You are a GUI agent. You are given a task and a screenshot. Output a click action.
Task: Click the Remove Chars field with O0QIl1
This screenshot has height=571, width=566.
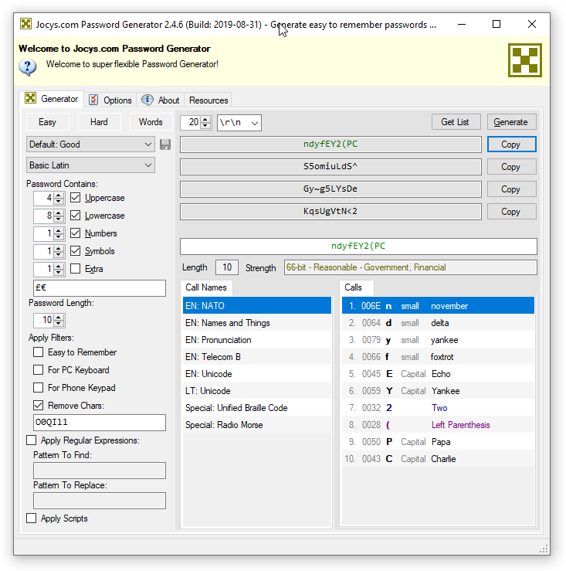tap(100, 423)
